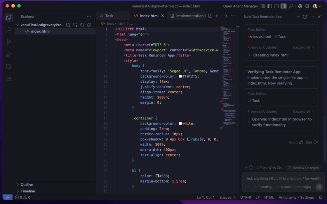Click the #f0f2f5 background color swatch

point(180,76)
